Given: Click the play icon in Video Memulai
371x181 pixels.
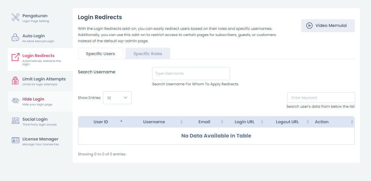Looking at the screenshot, I should point(309,26).
